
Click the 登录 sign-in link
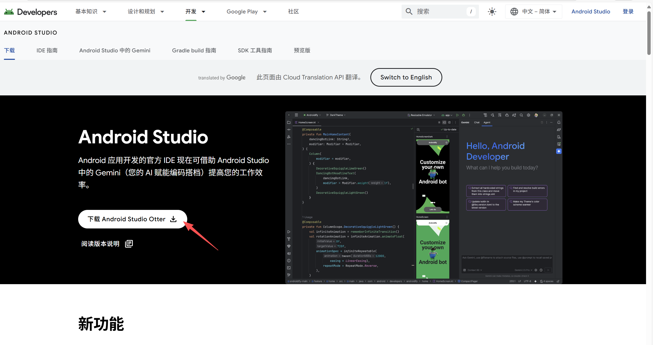point(628,12)
